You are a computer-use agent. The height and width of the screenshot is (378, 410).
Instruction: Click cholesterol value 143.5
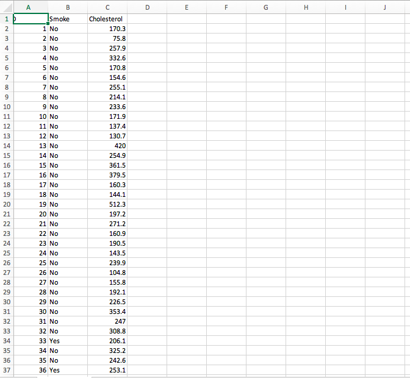(x=107, y=253)
